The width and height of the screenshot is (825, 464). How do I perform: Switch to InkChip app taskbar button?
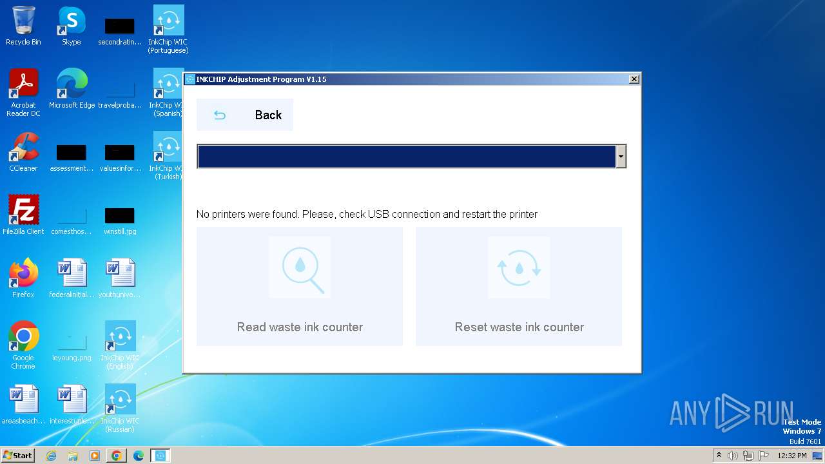click(x=160, y=456)
